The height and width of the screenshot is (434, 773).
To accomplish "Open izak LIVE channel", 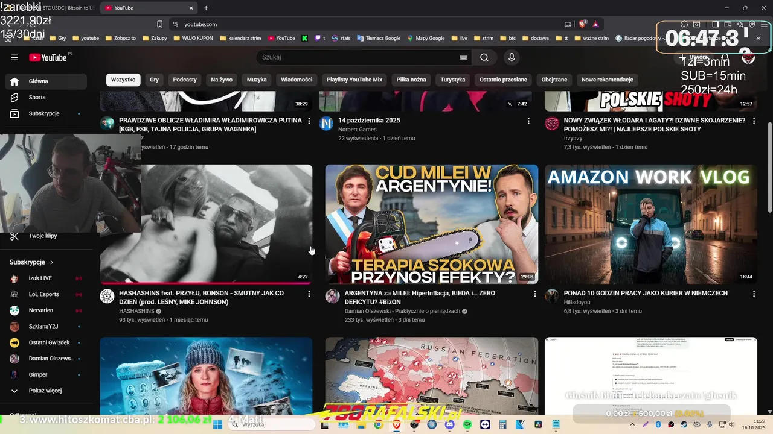I will point(46,278).
